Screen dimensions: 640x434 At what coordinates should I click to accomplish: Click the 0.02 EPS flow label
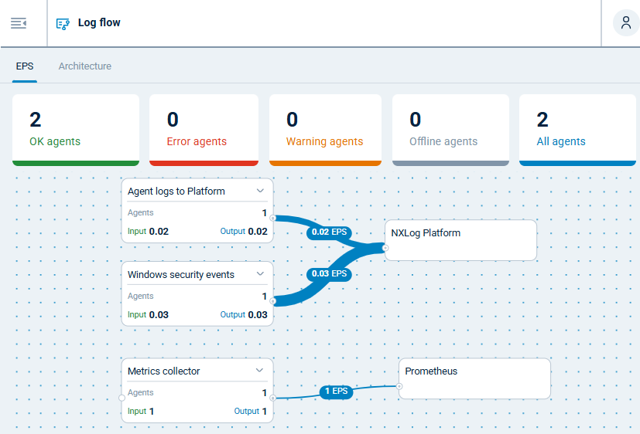click(x=329, y=232)
